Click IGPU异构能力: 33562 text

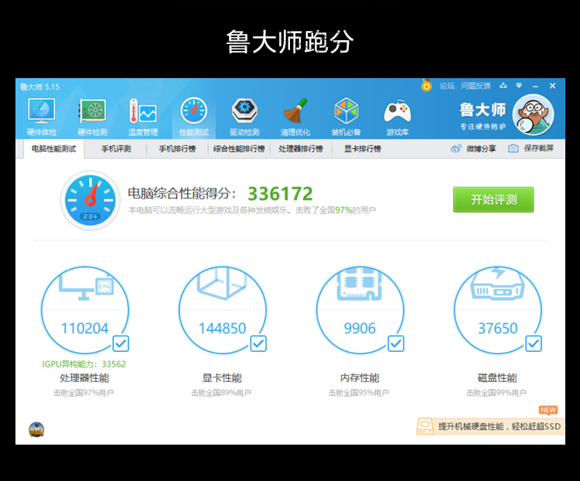click(x=84, y=364)
